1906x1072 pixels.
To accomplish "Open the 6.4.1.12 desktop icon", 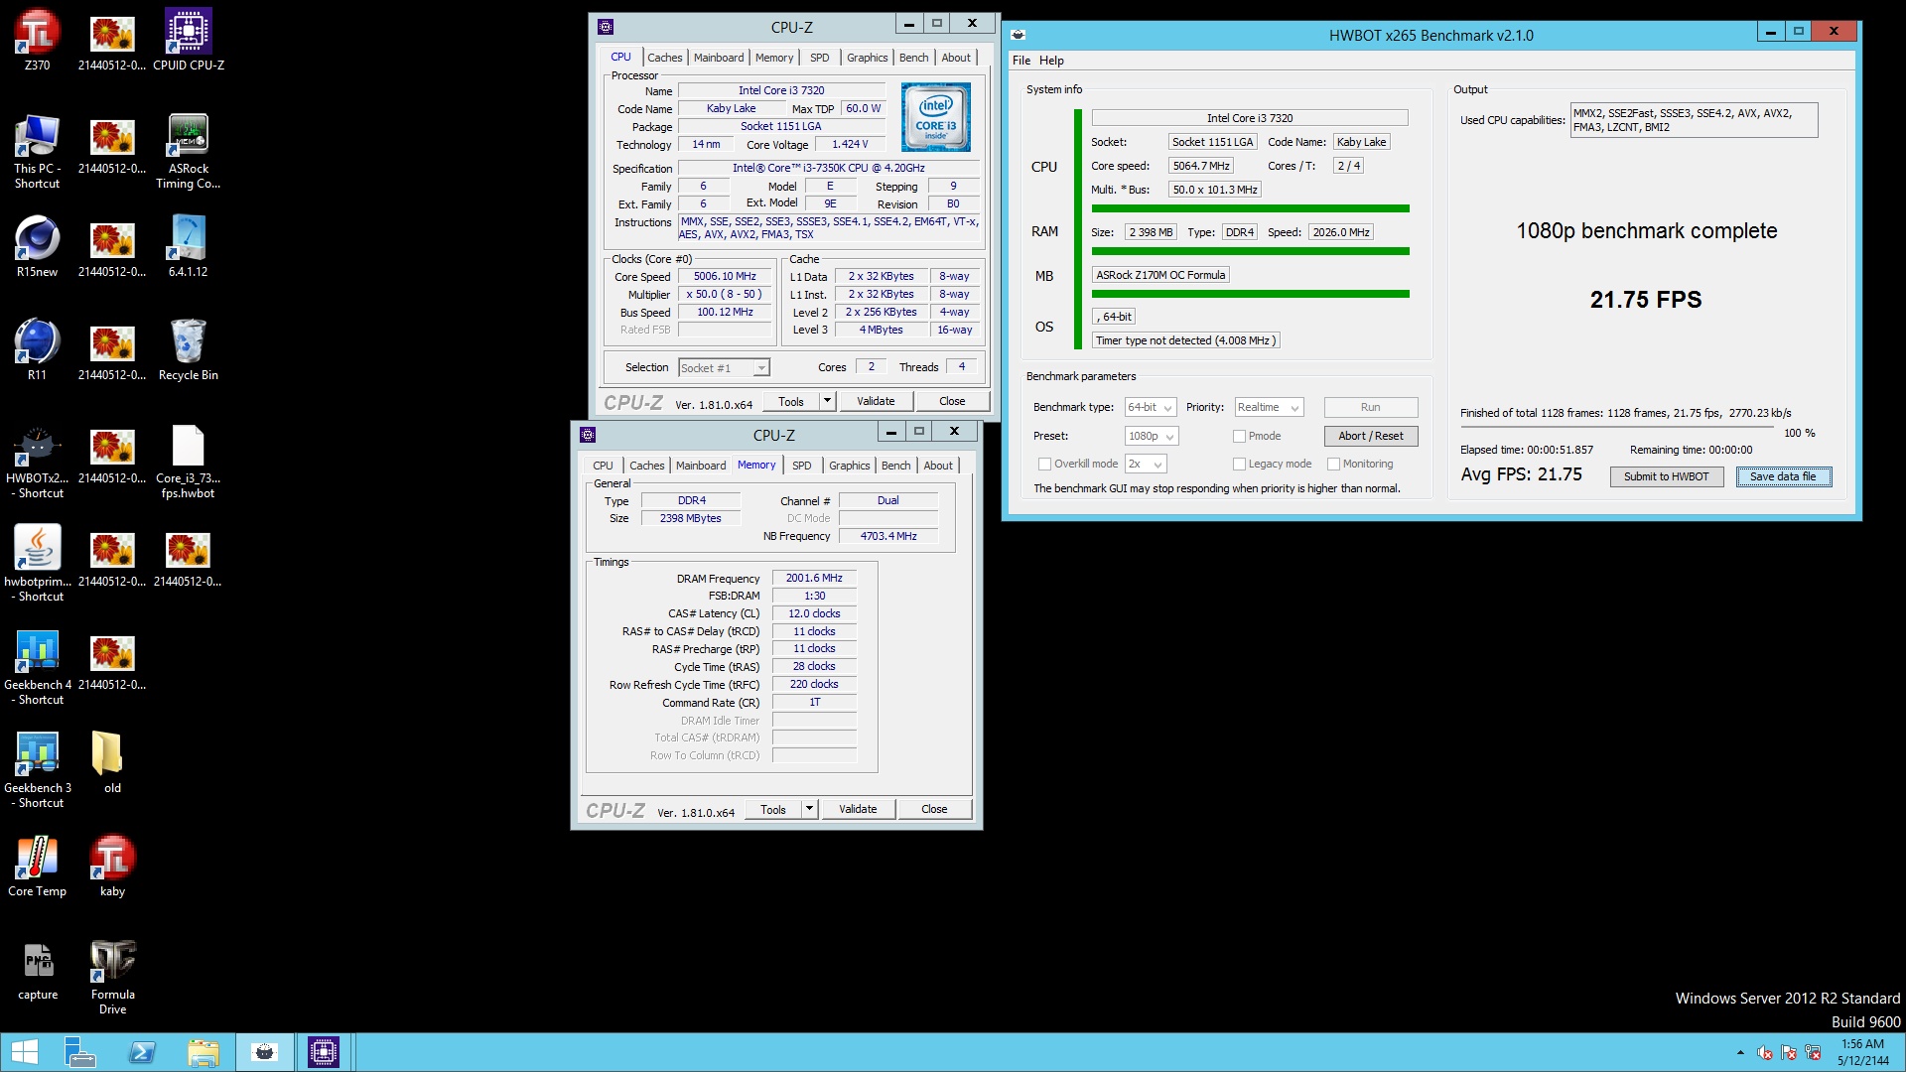I will [x=189, y=246].
